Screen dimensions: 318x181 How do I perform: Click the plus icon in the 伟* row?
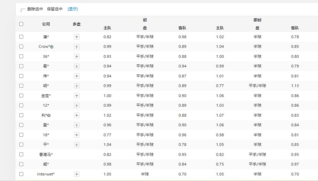(x=76, y=76)
